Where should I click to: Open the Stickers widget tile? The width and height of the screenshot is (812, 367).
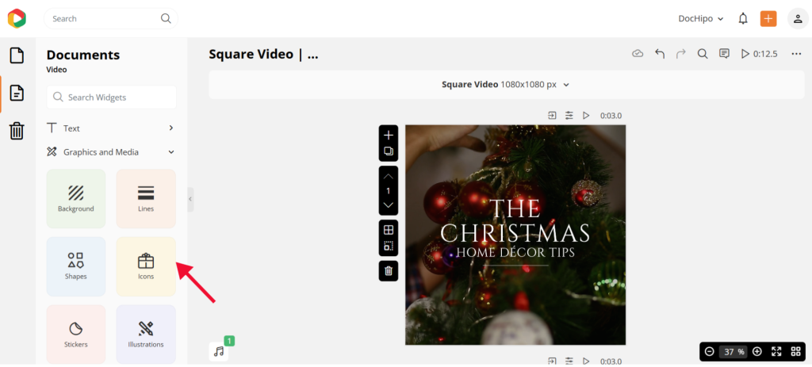[x=76, y=334]
